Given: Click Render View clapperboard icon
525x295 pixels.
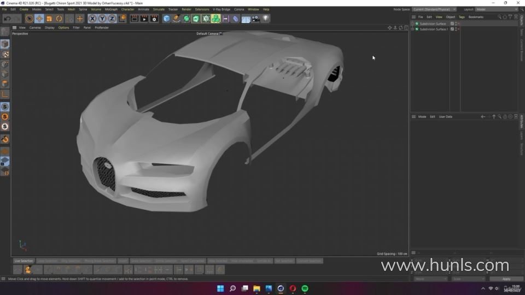Looking at the screenshot, I should pos(135,19).
